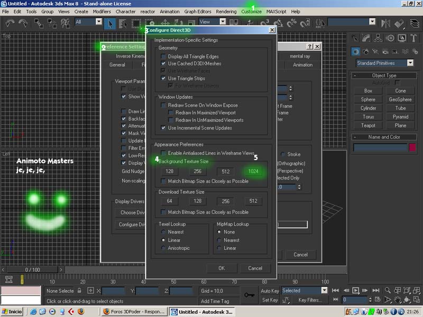Select the Shapes category icon
The width and height of the screenshot is (423, 317).
coord(365,51)
